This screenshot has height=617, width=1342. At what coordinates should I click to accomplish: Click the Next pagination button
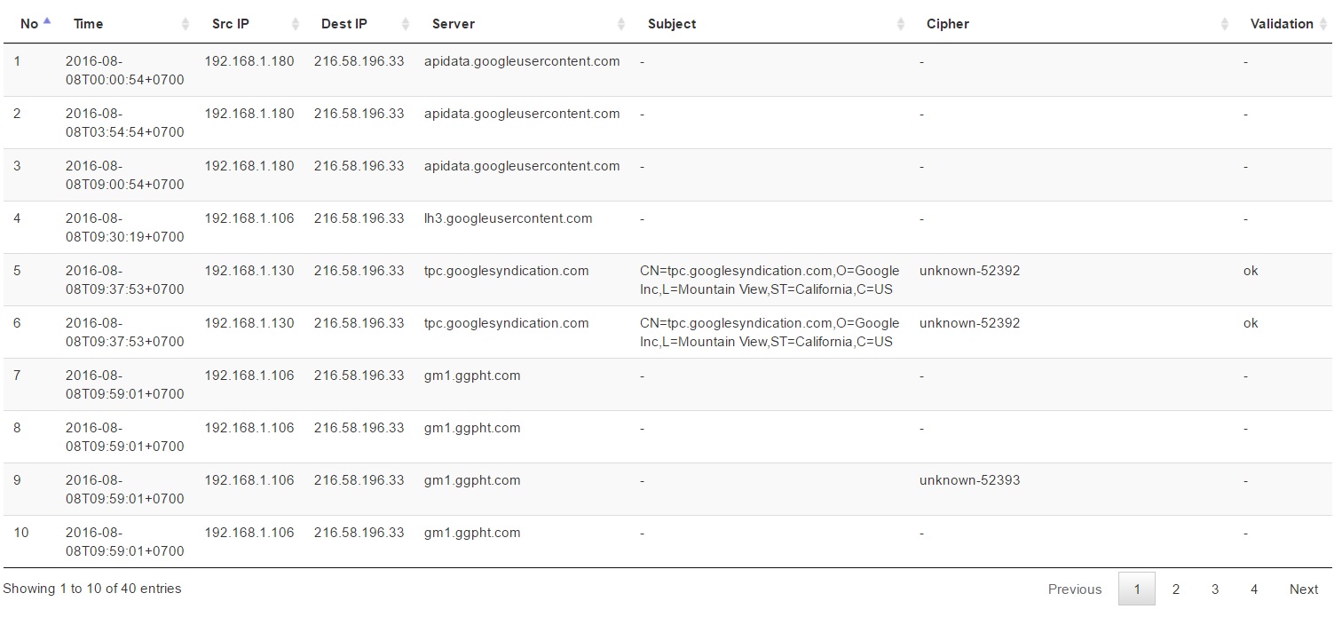(x=1304, y=589)
